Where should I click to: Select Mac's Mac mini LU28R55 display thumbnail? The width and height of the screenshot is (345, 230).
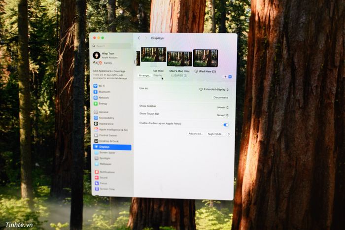[179, 59]
